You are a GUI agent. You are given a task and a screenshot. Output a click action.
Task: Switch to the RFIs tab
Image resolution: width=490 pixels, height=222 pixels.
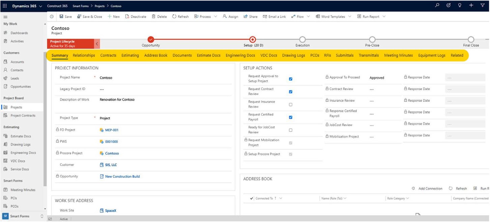click(327, 55)
